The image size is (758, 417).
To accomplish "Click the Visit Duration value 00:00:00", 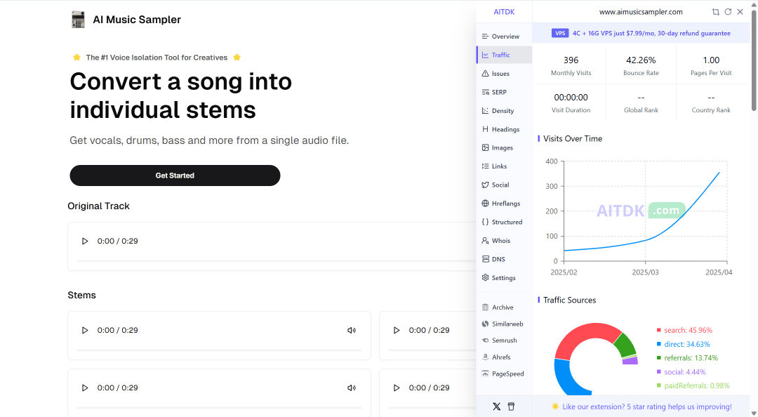I will [571, 98].
